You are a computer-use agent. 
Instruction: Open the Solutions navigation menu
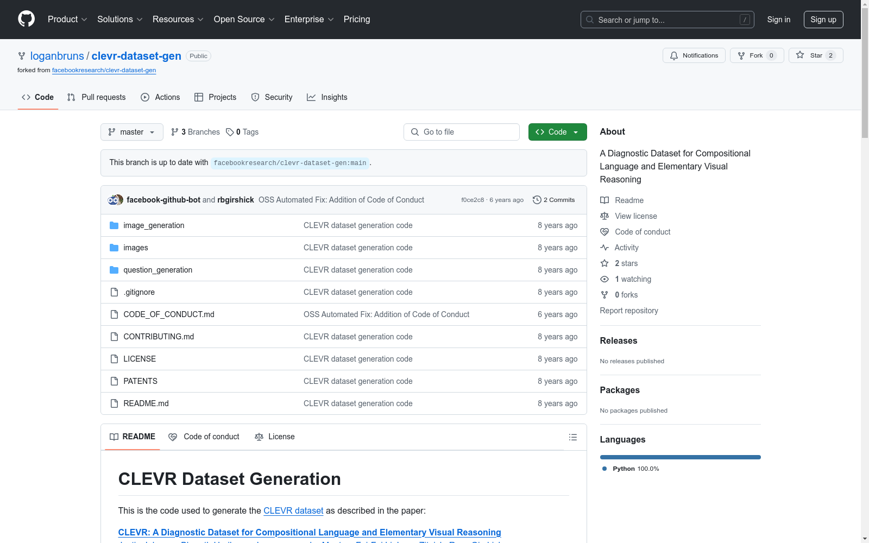[120, 19]
